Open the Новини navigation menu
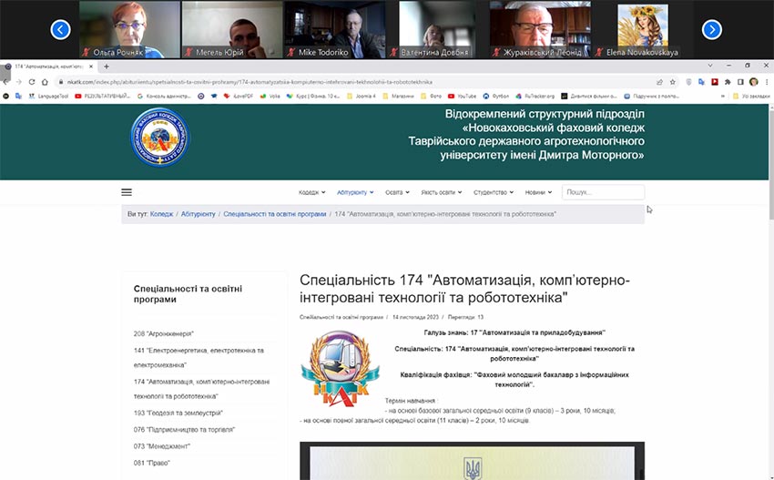774x480 pixels. pyautogui.click(x=537, y=192)
